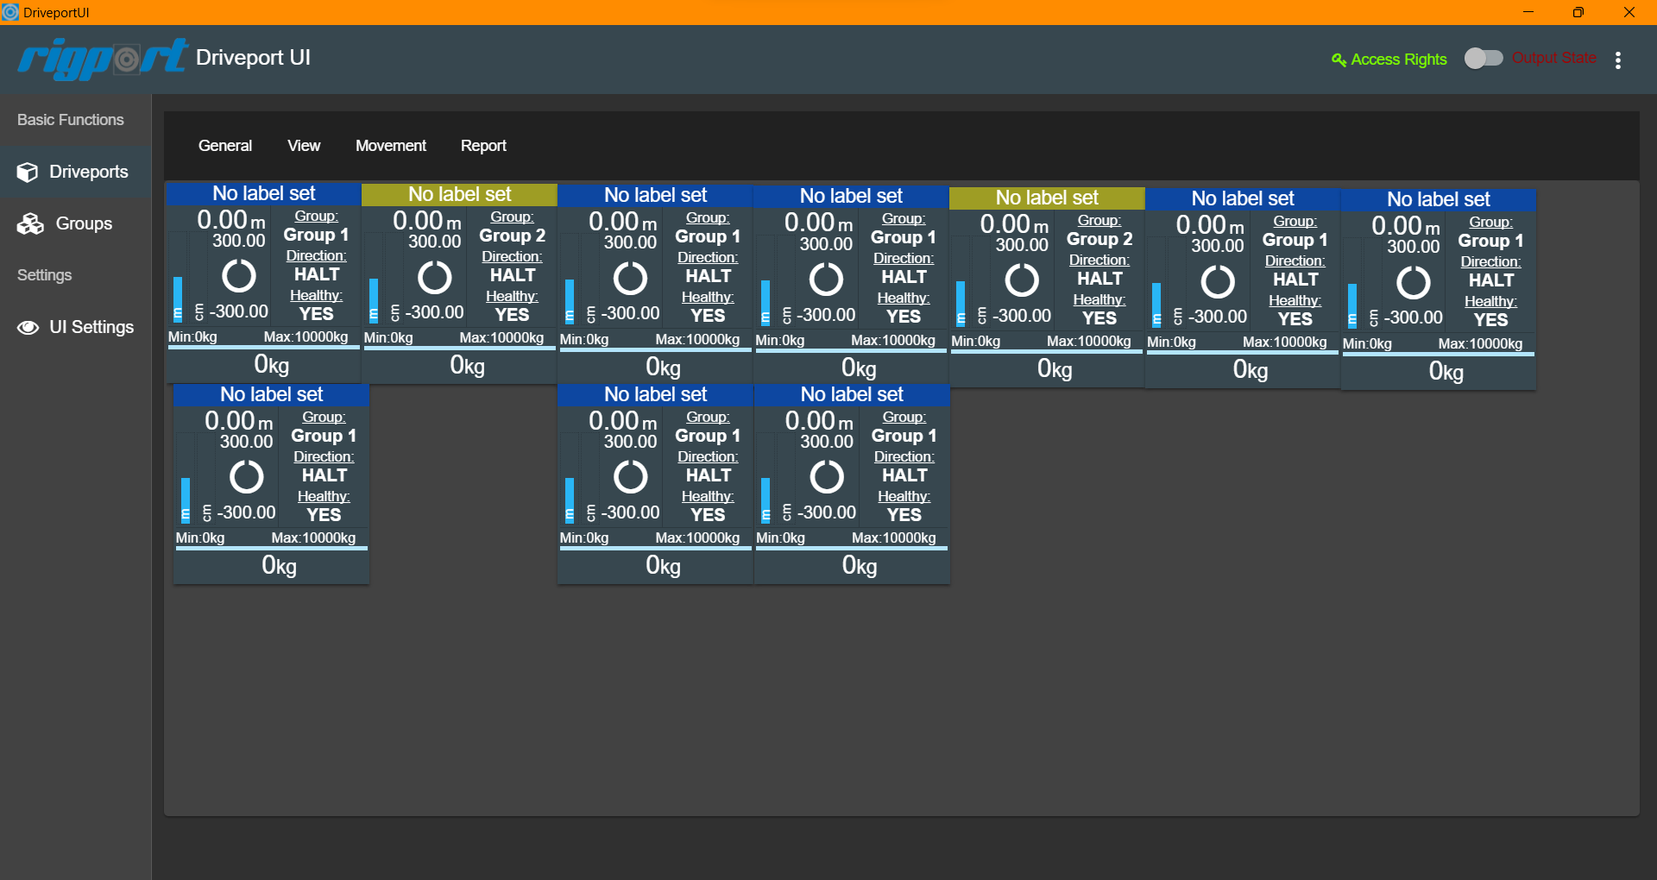This screenshot has height=880, width=1657.
Task: Select header of seventh top-row card
Action: 1439,199
